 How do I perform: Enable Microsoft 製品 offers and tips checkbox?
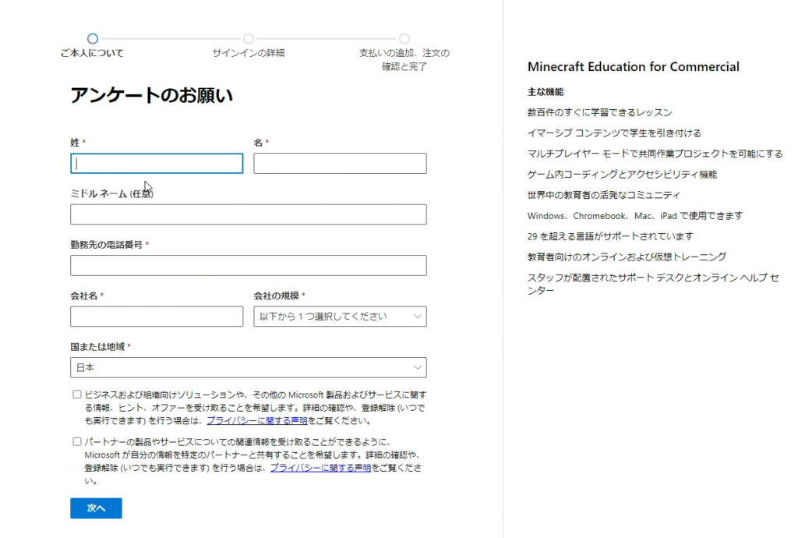coord(77,395)
